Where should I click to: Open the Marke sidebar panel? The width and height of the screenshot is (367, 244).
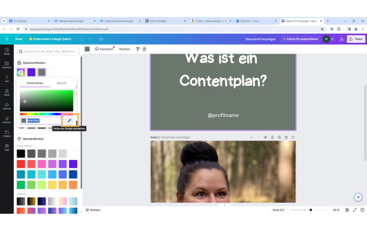[x=7, y=92]
